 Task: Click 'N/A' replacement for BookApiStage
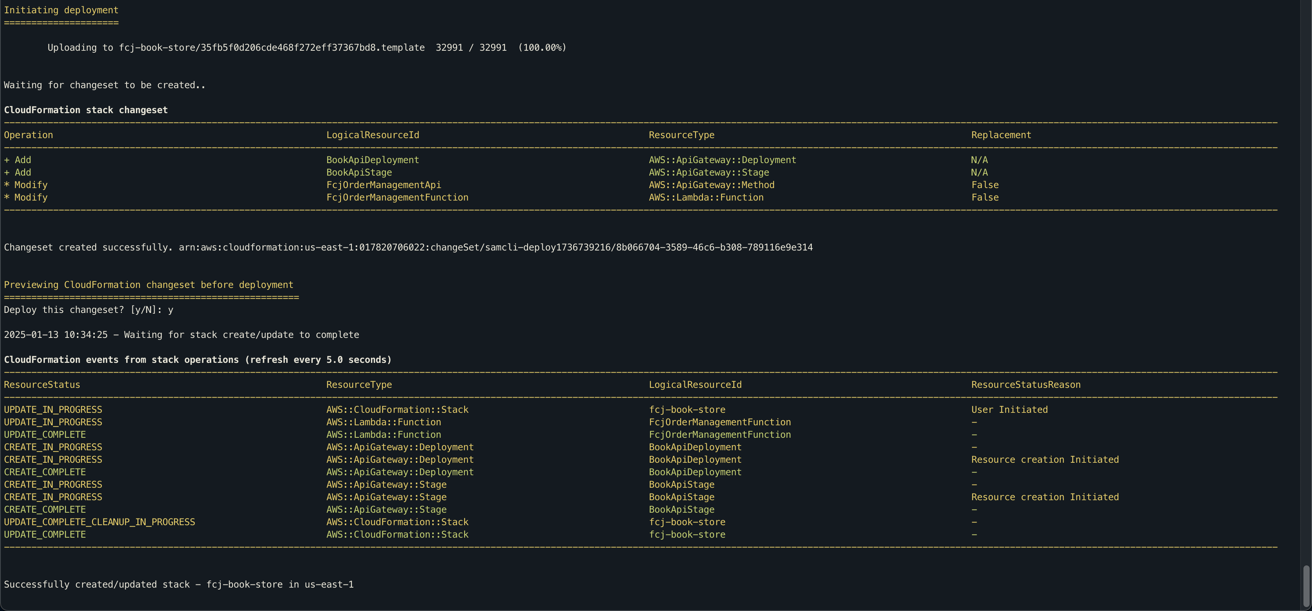point(979,172)
